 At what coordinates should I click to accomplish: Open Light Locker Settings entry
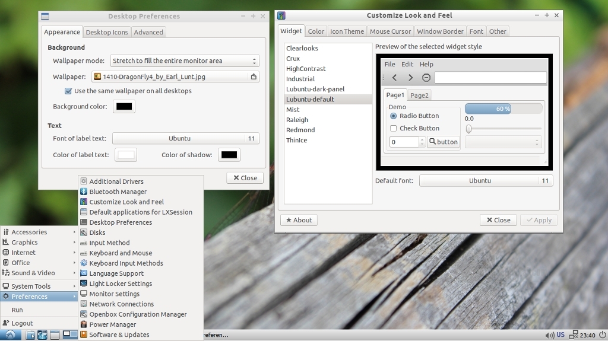coord(141,283)
